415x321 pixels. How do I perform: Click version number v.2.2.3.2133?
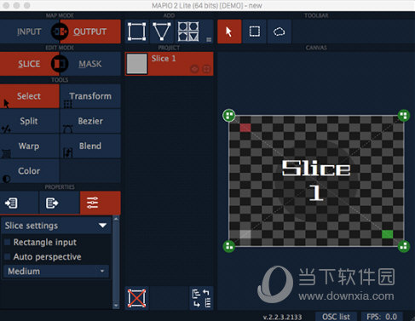pyautogui.click(x=282, y=317)
